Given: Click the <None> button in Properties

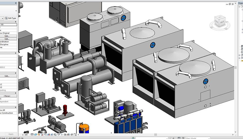Looking at the screenshot, I should (x=8, y=95).
